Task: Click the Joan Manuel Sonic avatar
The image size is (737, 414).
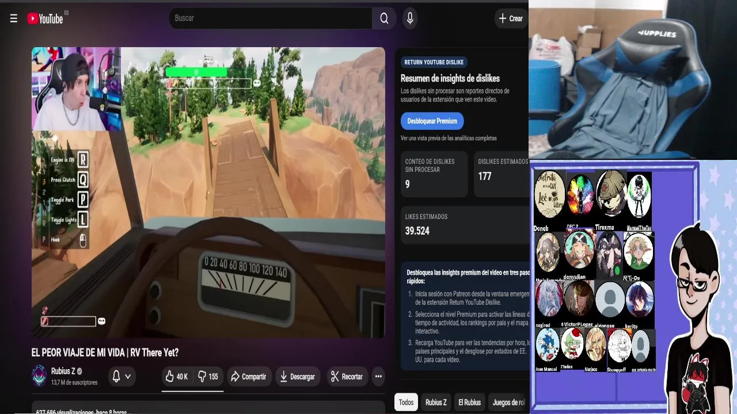Action: [x=548, y=345]
